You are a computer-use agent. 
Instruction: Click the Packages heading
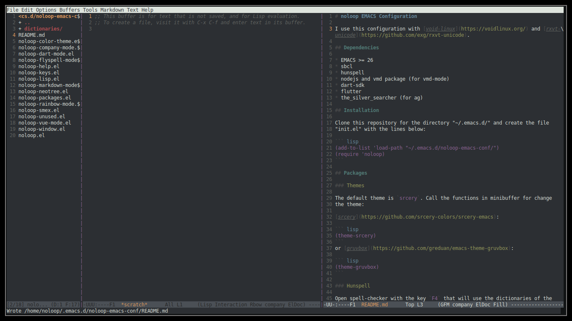tap(356, 173)
